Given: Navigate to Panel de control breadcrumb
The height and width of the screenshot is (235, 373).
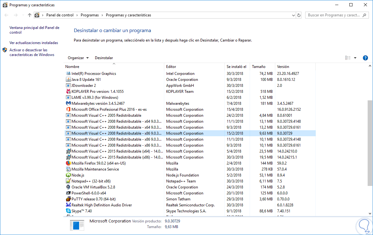Looking at the screenshot, I should 60,15.
